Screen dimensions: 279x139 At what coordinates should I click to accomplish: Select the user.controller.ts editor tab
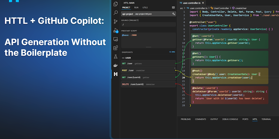(x=192, y=3)
